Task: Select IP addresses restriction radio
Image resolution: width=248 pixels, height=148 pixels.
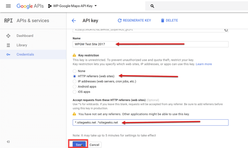Action: coord(74,82)
